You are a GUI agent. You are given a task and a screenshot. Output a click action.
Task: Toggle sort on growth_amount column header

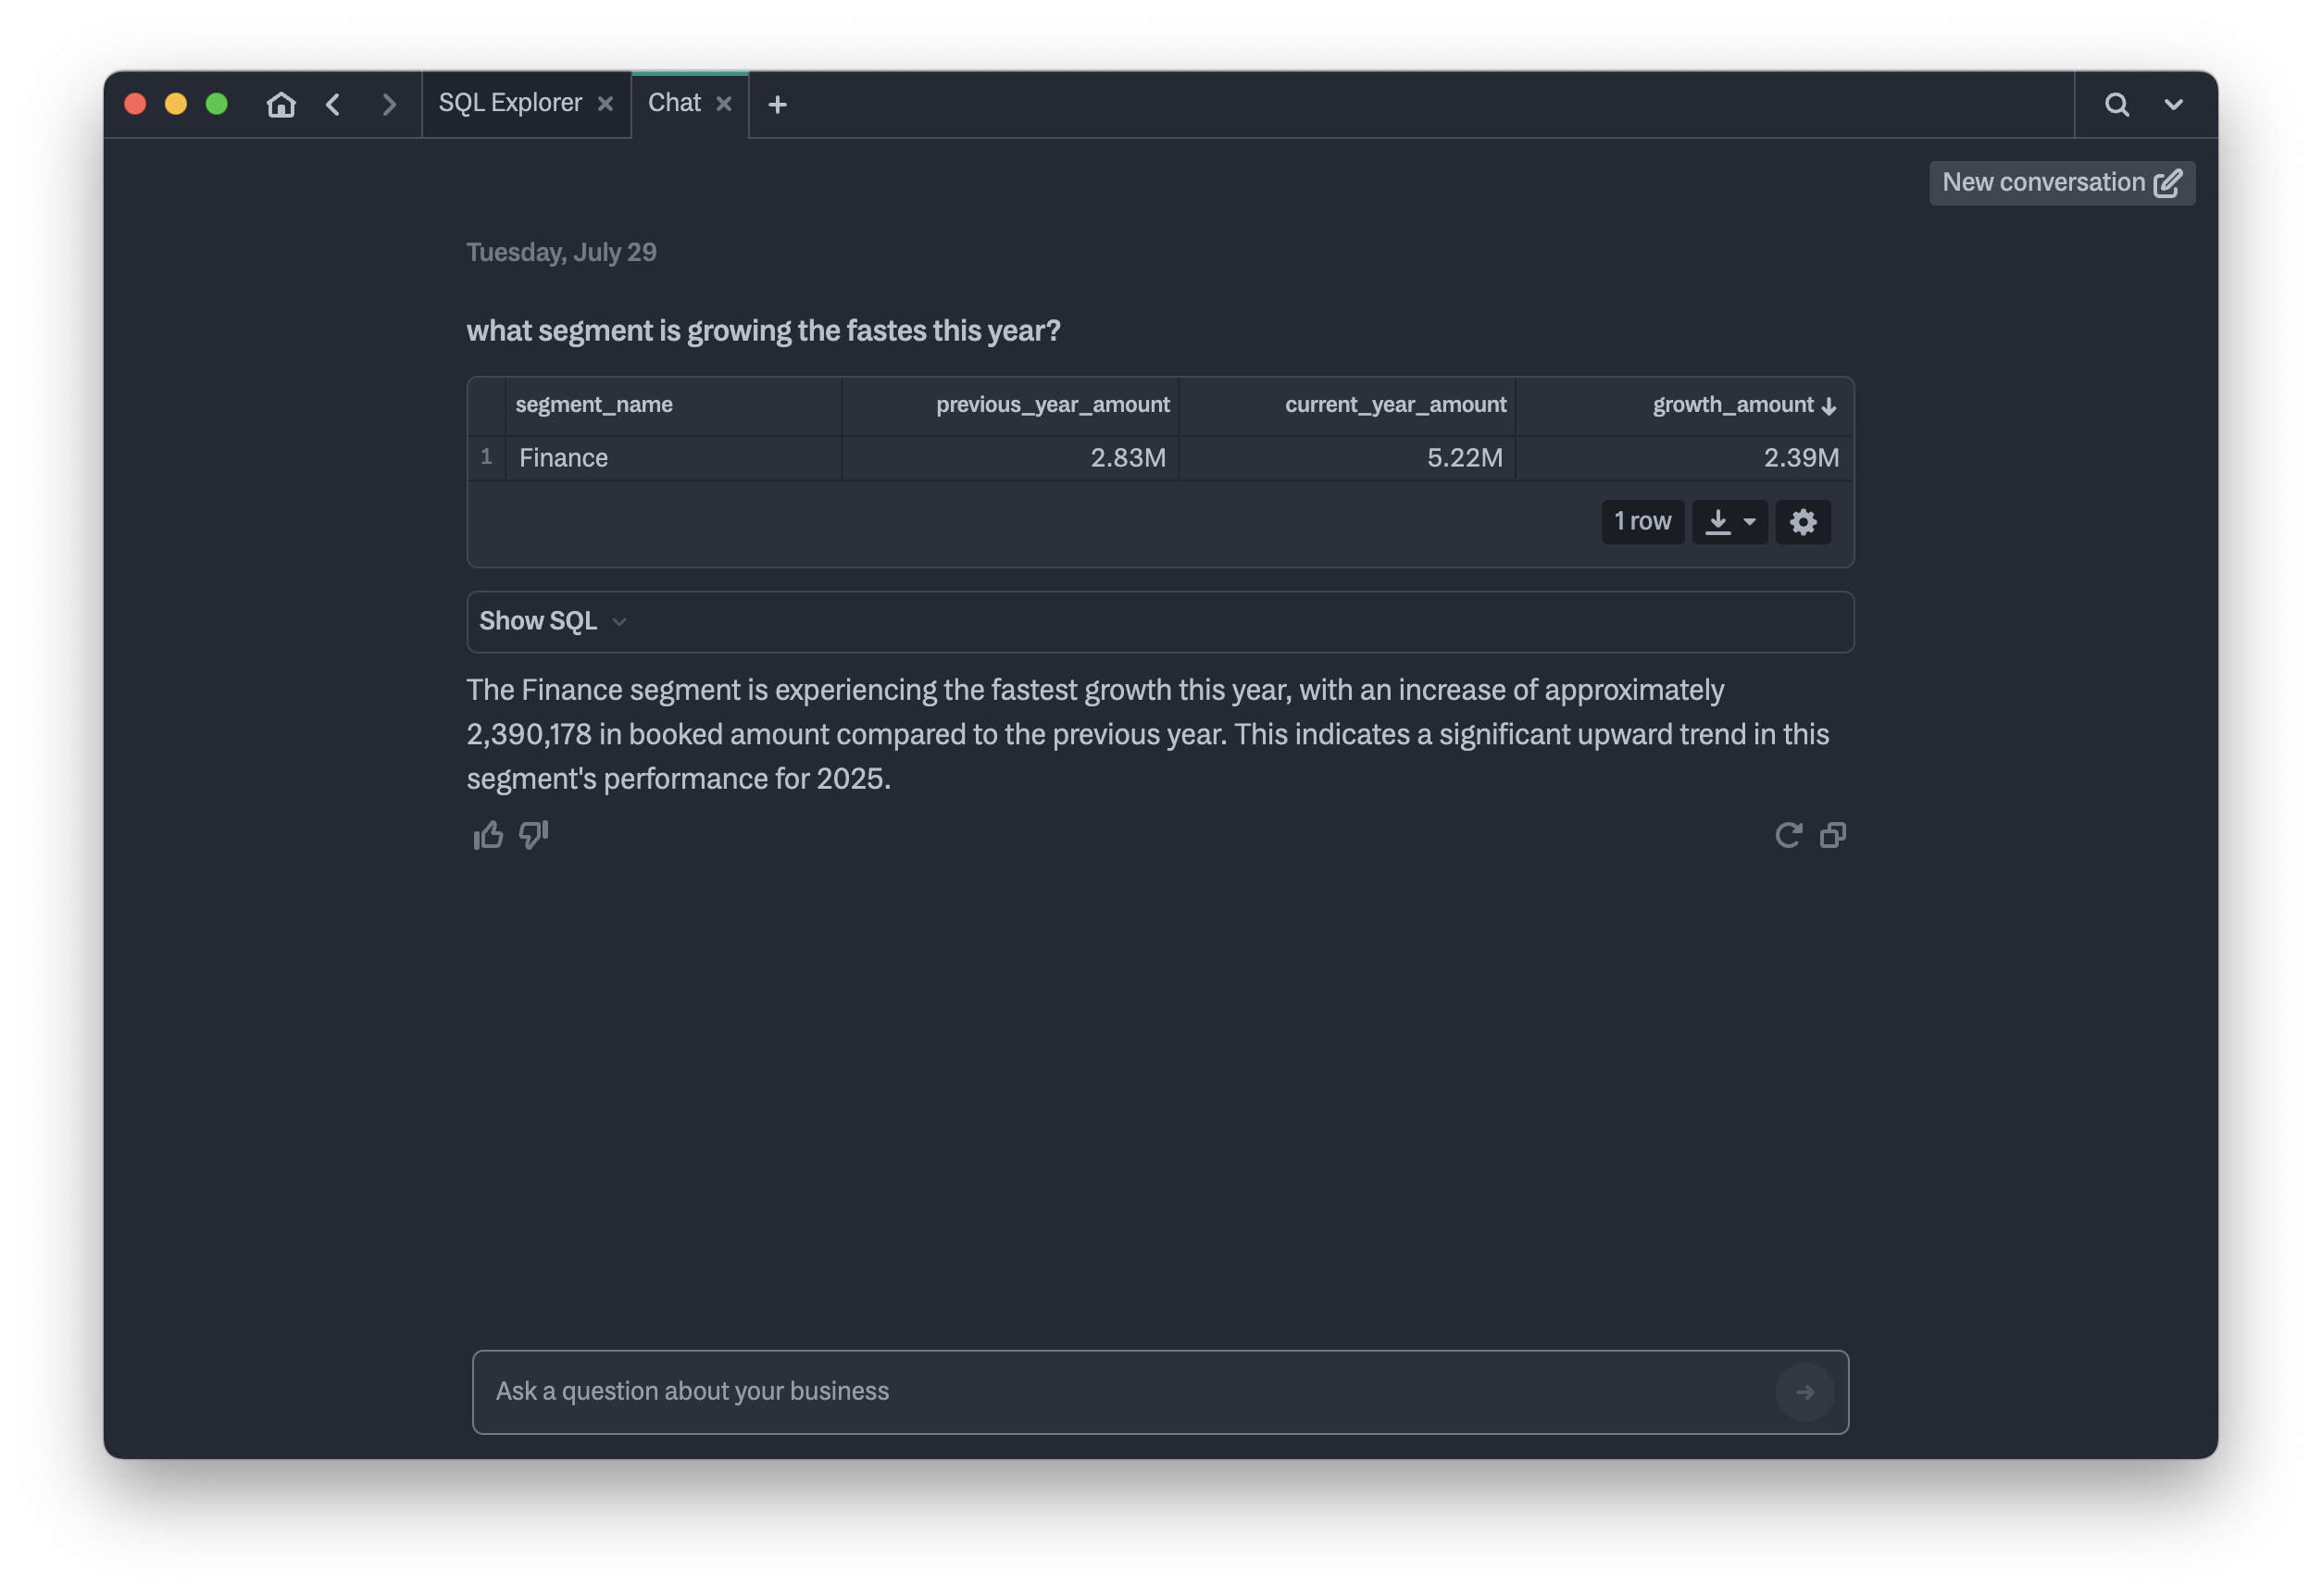pyautogui.click(x=1732, y=405)
